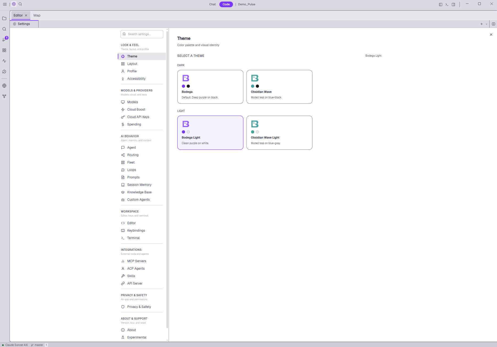Open Cloud Boost settings
Image resolution: width=497 pixels, height=347 pixels.
click(x=142, y=110)
